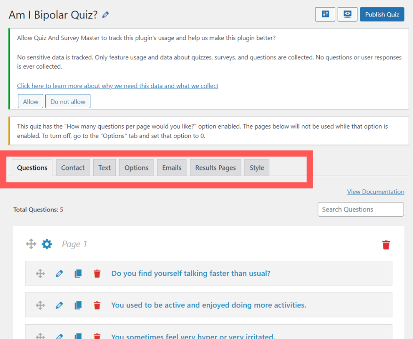
Task: Duplicate the 'enjoyed doing more activities' question
Action: click(78, 305)
